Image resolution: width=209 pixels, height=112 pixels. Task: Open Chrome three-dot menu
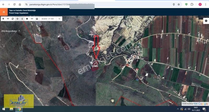[x=206, y=4]
